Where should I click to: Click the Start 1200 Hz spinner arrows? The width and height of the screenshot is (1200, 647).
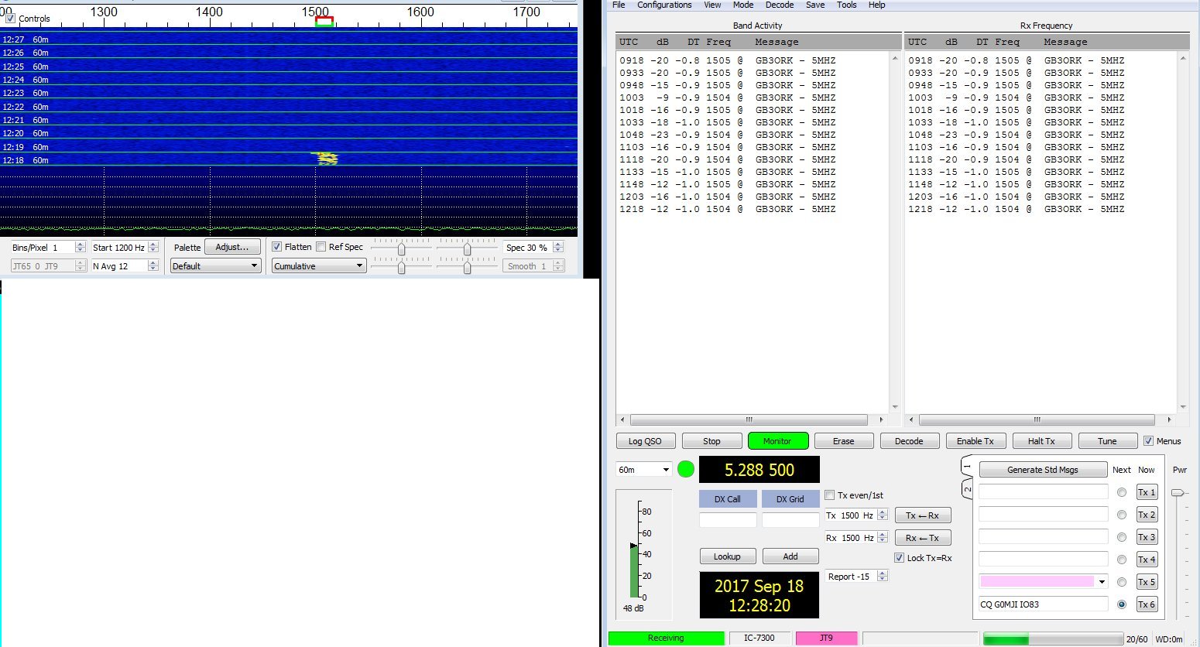click(x=153, y=248)
